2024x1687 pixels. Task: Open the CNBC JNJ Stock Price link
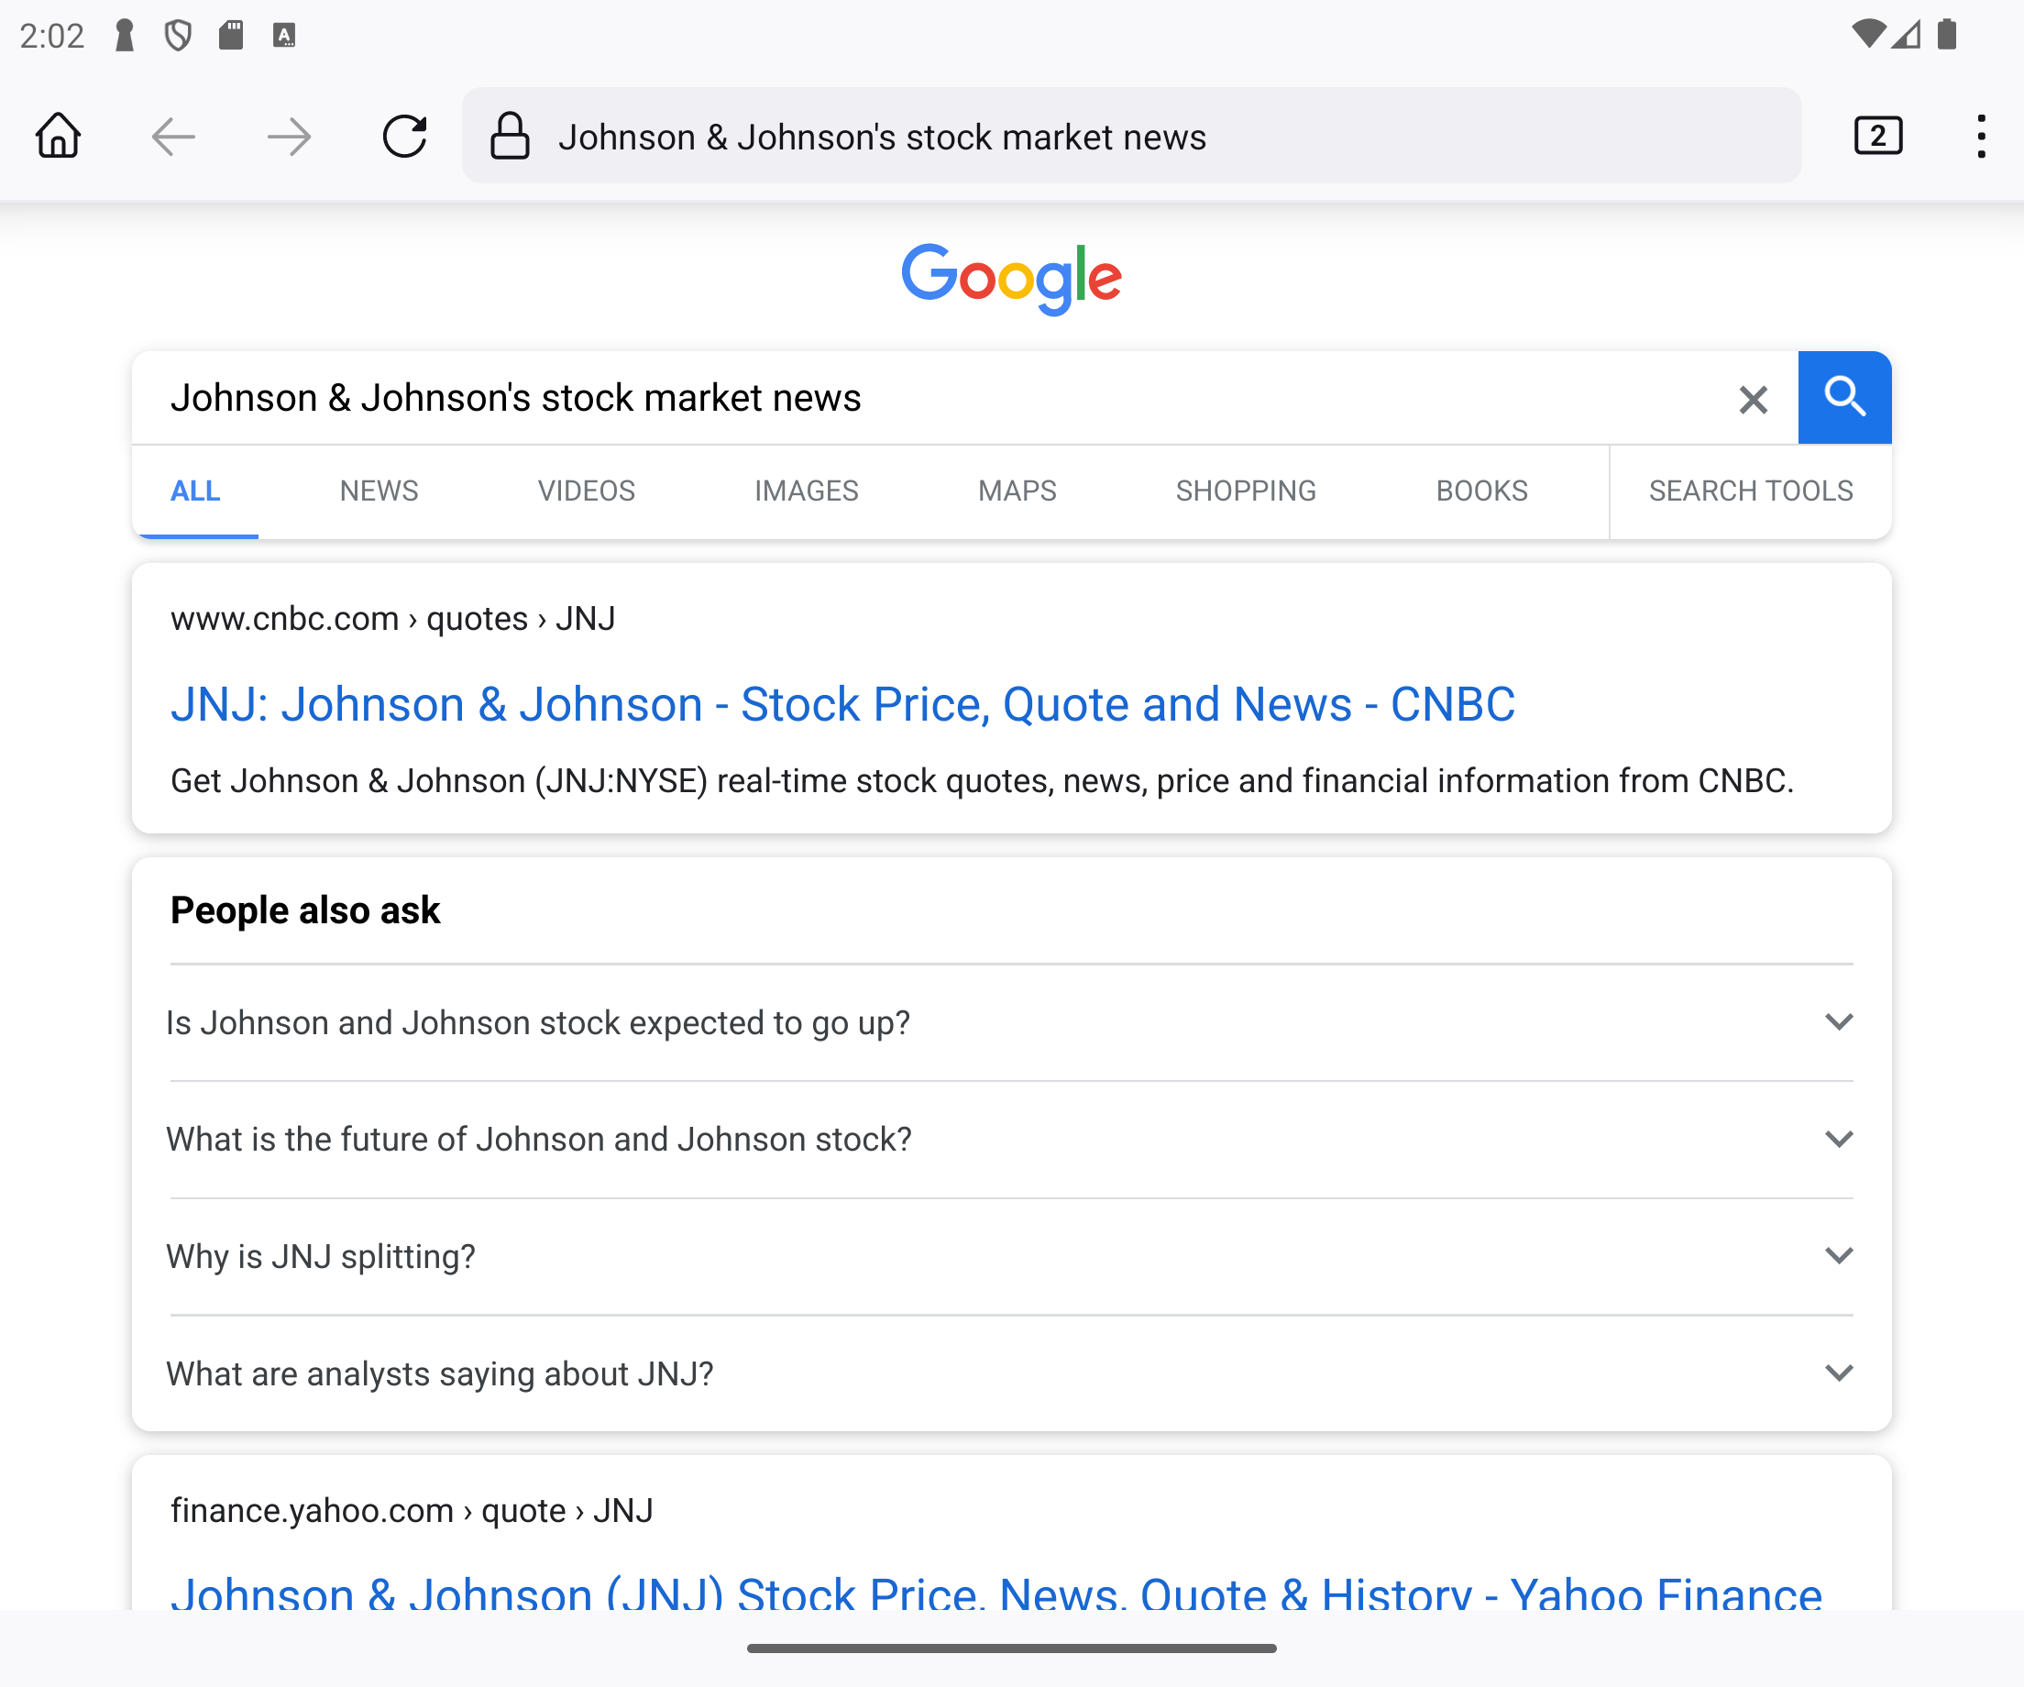842,705
